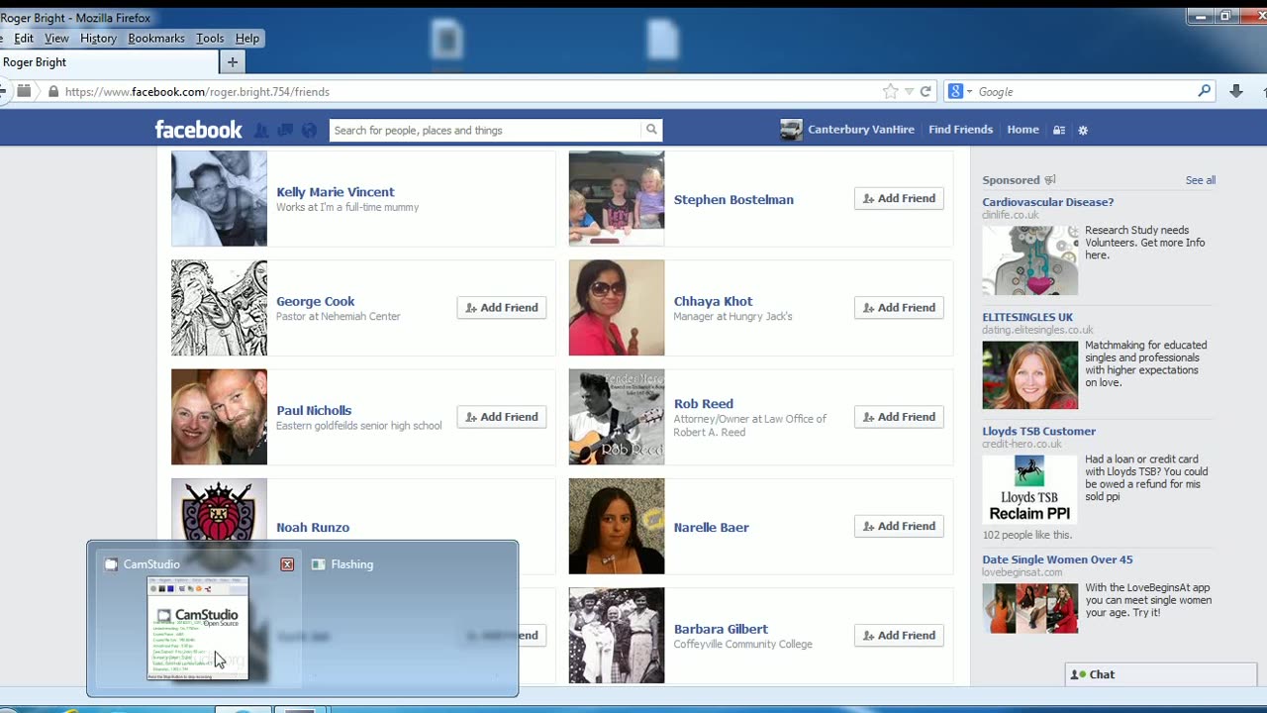1267x713 pixels.
Task: Click the Sponsored megaphone icon
Action: click(x=1050, y=180)
